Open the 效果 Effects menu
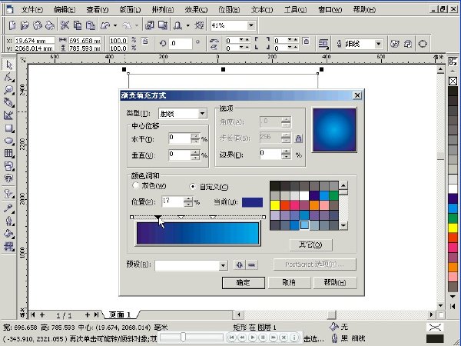The width and height of the screenshot is (461, 346). [196, 10]
